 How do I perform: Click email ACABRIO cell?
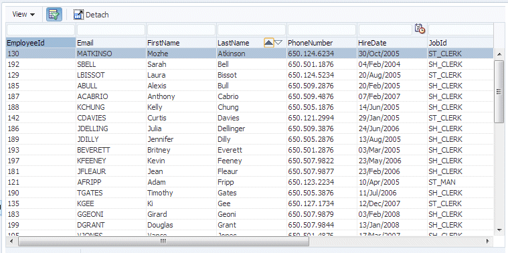pos(111,96)
